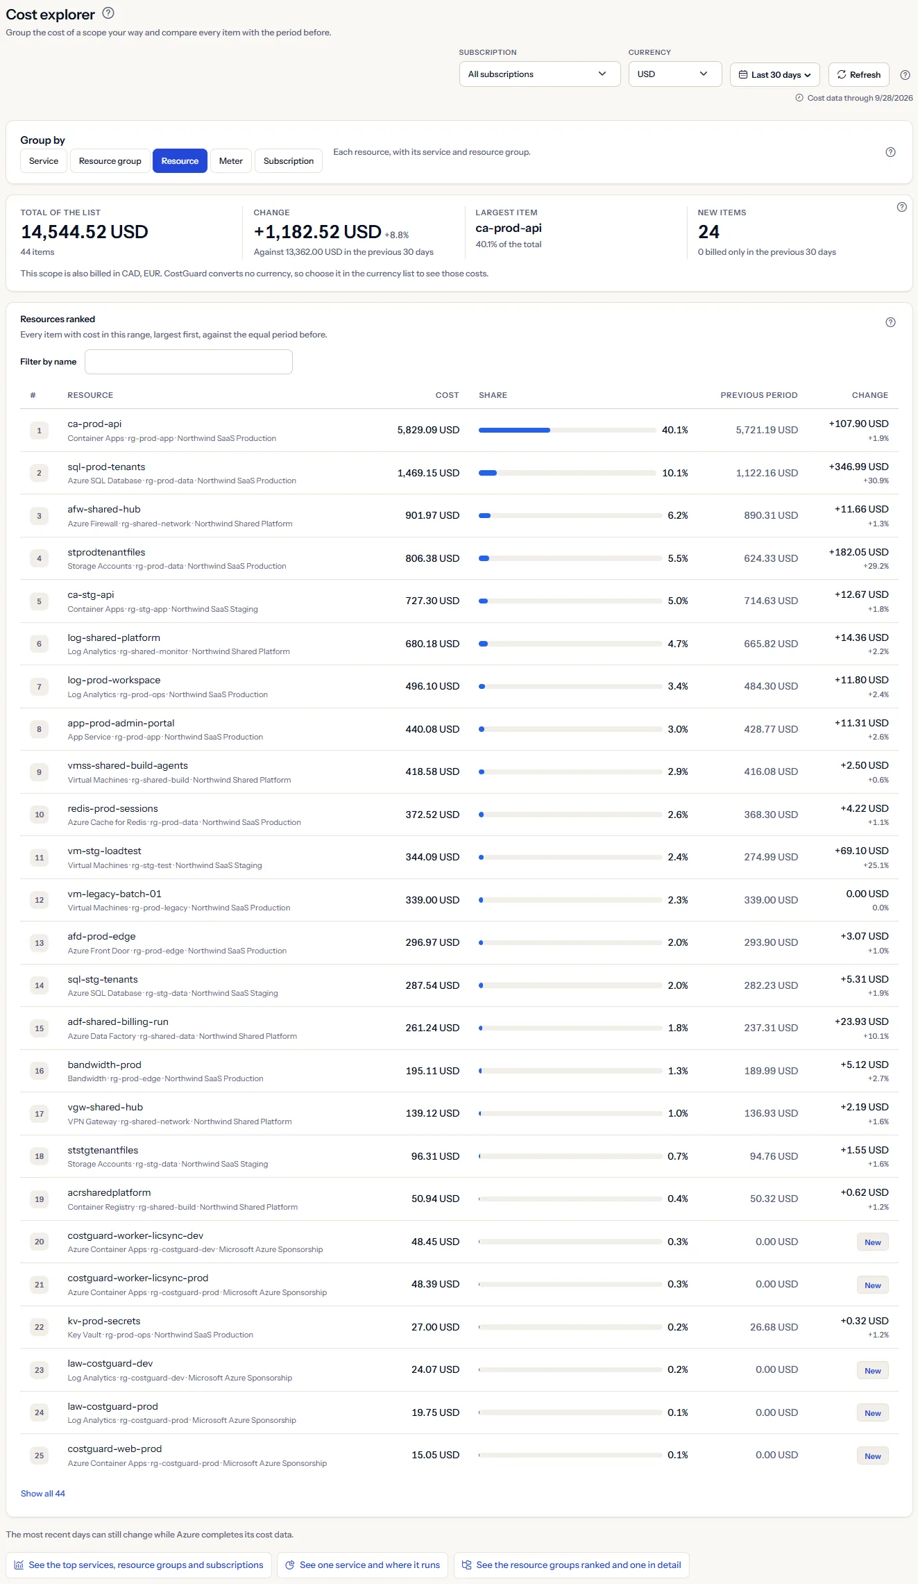Open help icon in the totals summary card

(x=902, y=207)
